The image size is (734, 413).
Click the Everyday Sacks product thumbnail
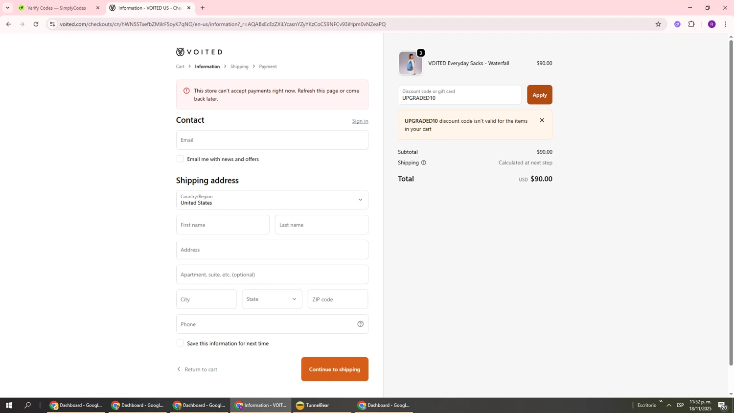[x=411, y=63]
